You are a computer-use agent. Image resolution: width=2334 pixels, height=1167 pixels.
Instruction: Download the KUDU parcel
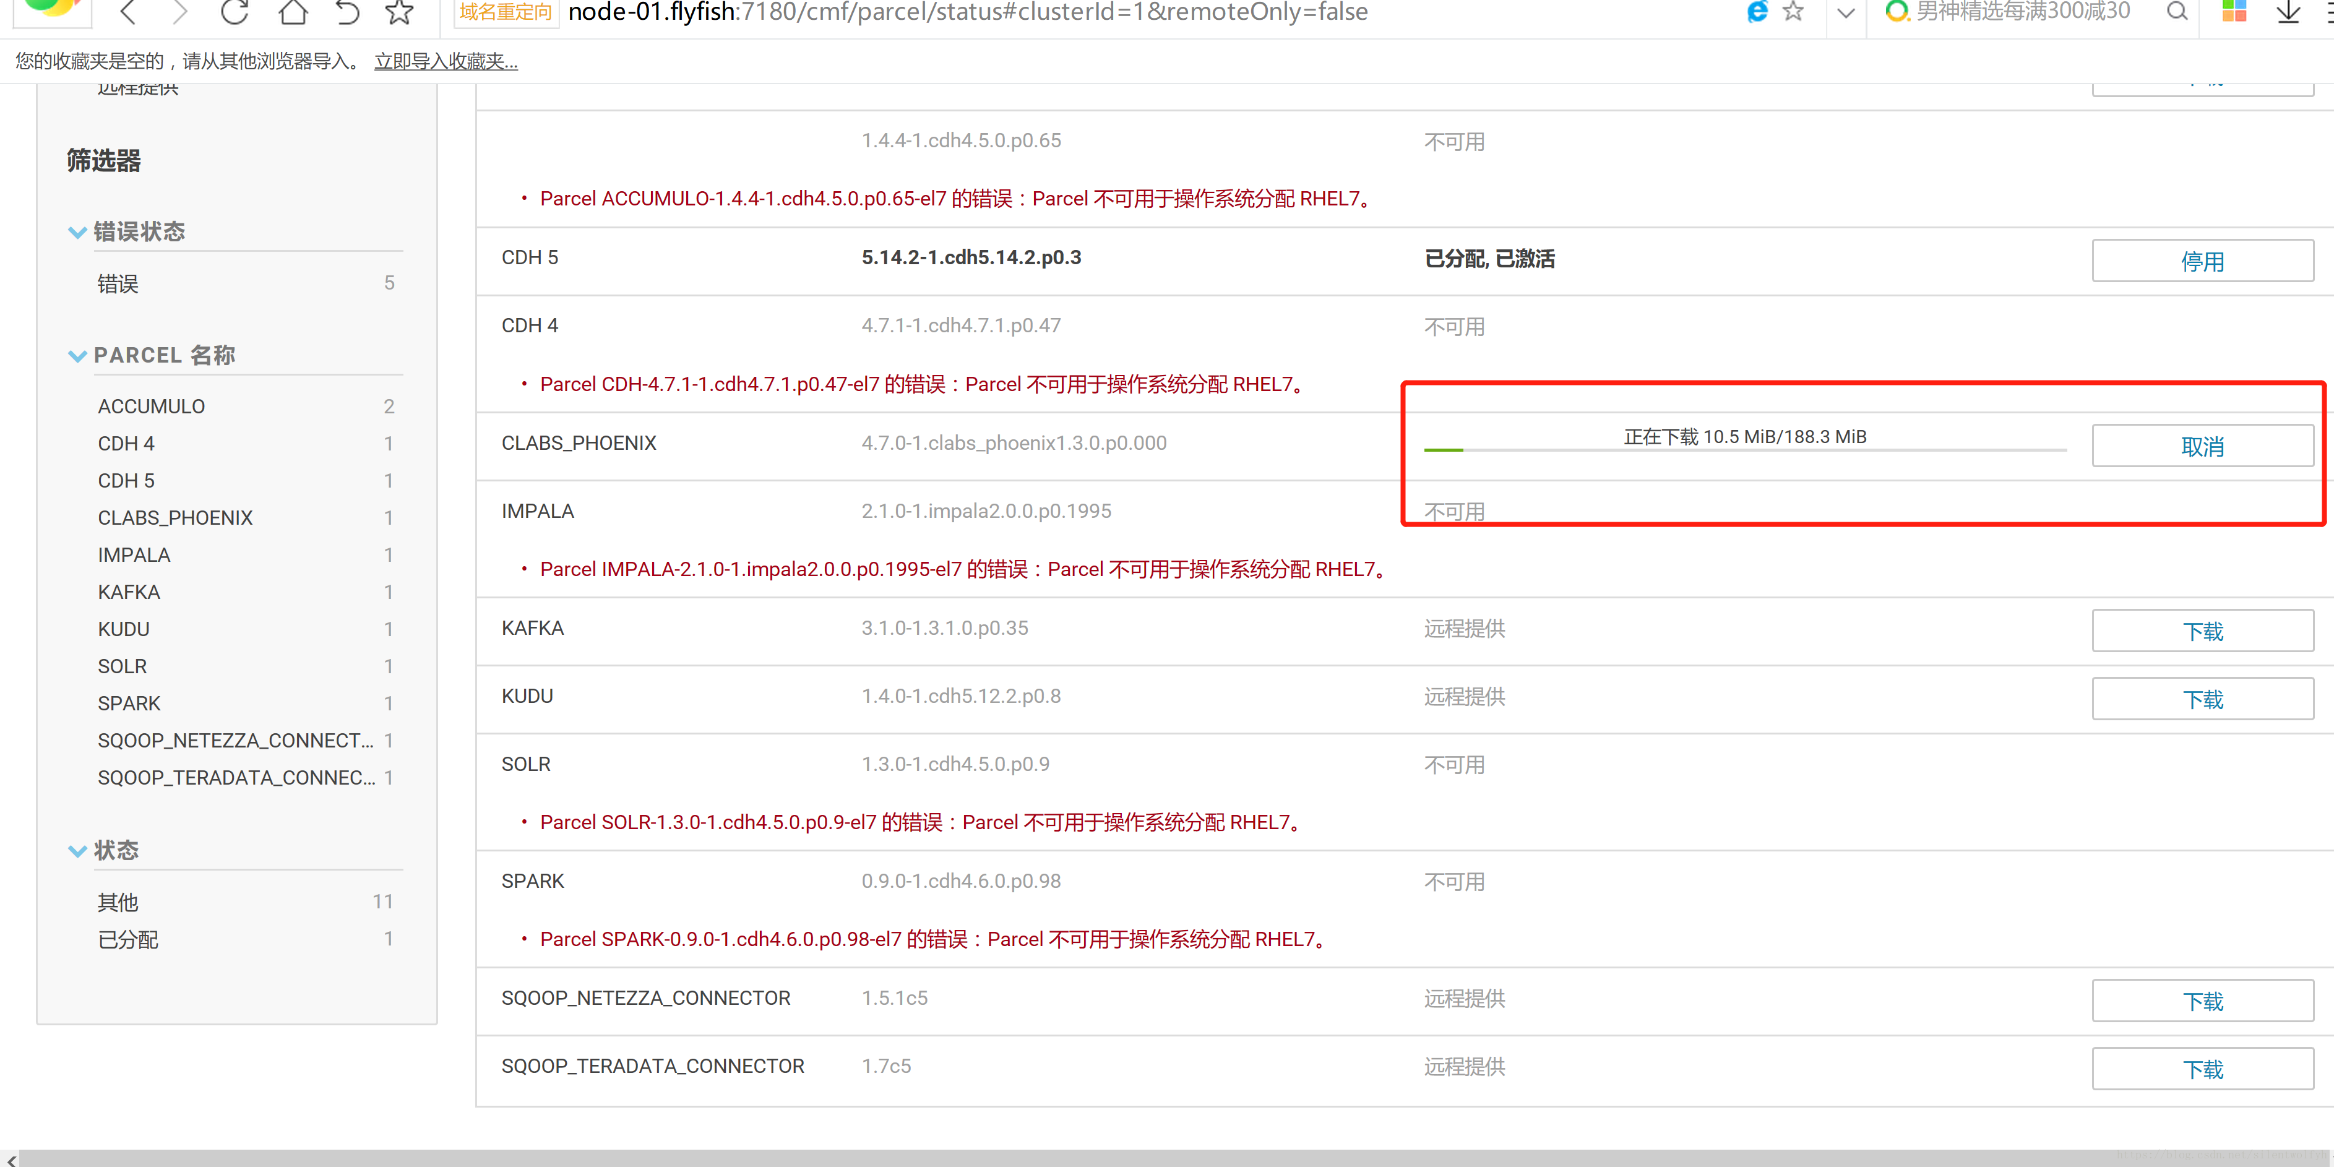click(x=2202, y=699)
